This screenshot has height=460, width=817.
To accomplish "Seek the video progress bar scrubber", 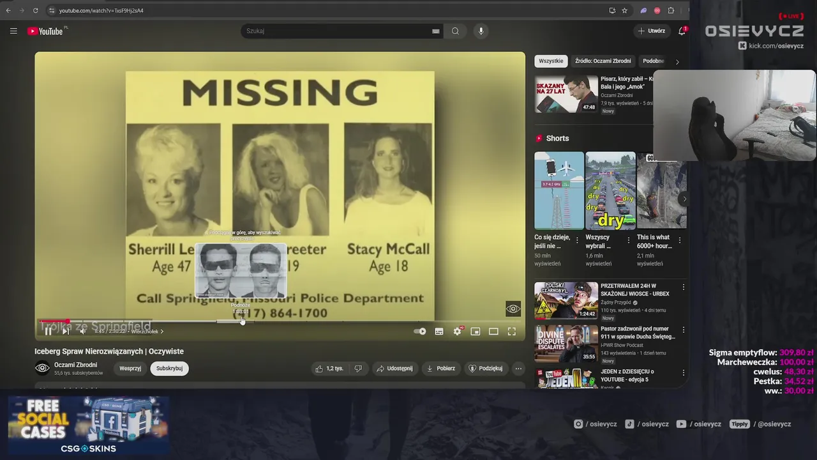I will coord(67,321).
